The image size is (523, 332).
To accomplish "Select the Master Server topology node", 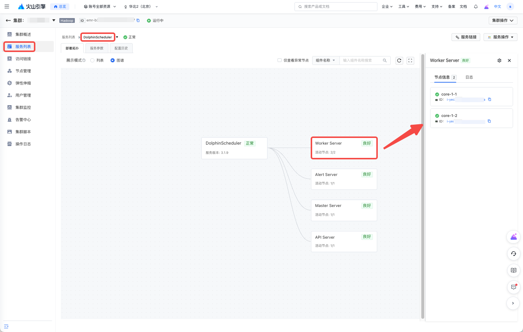I will (344, 210).
